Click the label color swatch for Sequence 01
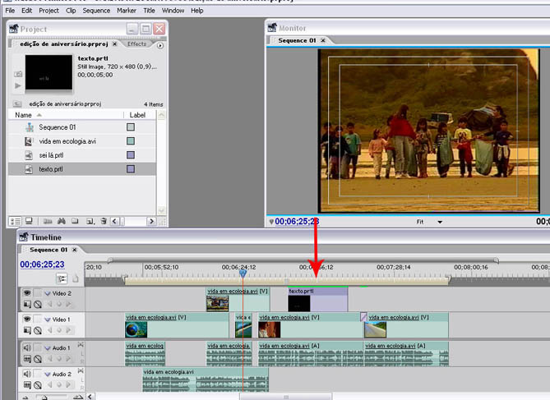 (x=130, y=127)
